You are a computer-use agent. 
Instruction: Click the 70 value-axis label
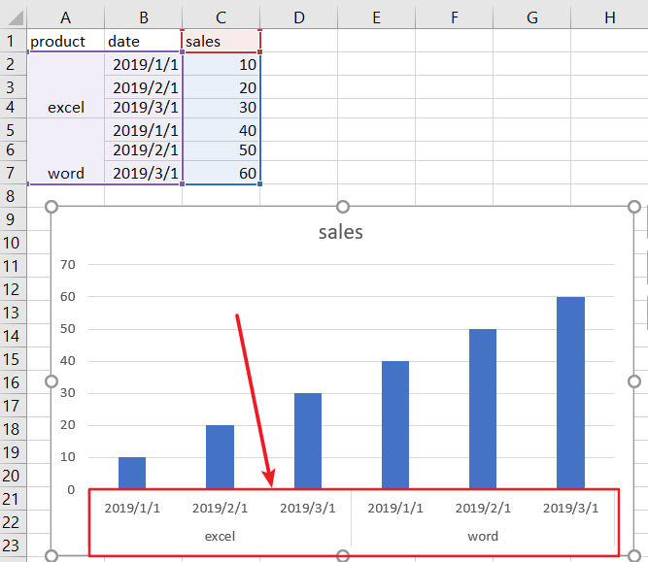click(x=68, y=264)
